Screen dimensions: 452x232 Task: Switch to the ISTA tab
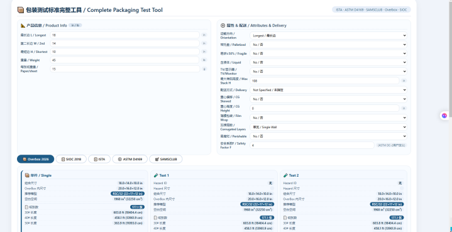coord(99,159)
